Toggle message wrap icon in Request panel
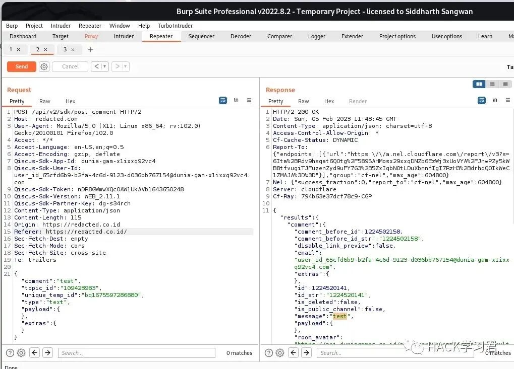Viewport: 514px width, 369px height. pos(223,100)
